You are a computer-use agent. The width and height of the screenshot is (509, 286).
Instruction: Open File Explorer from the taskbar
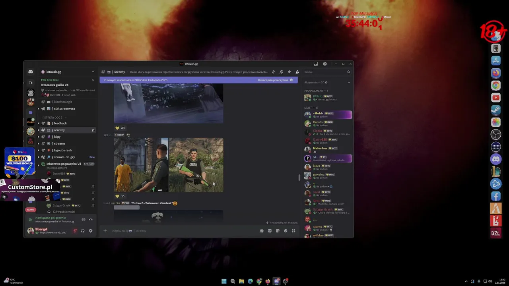pos(241,281)
